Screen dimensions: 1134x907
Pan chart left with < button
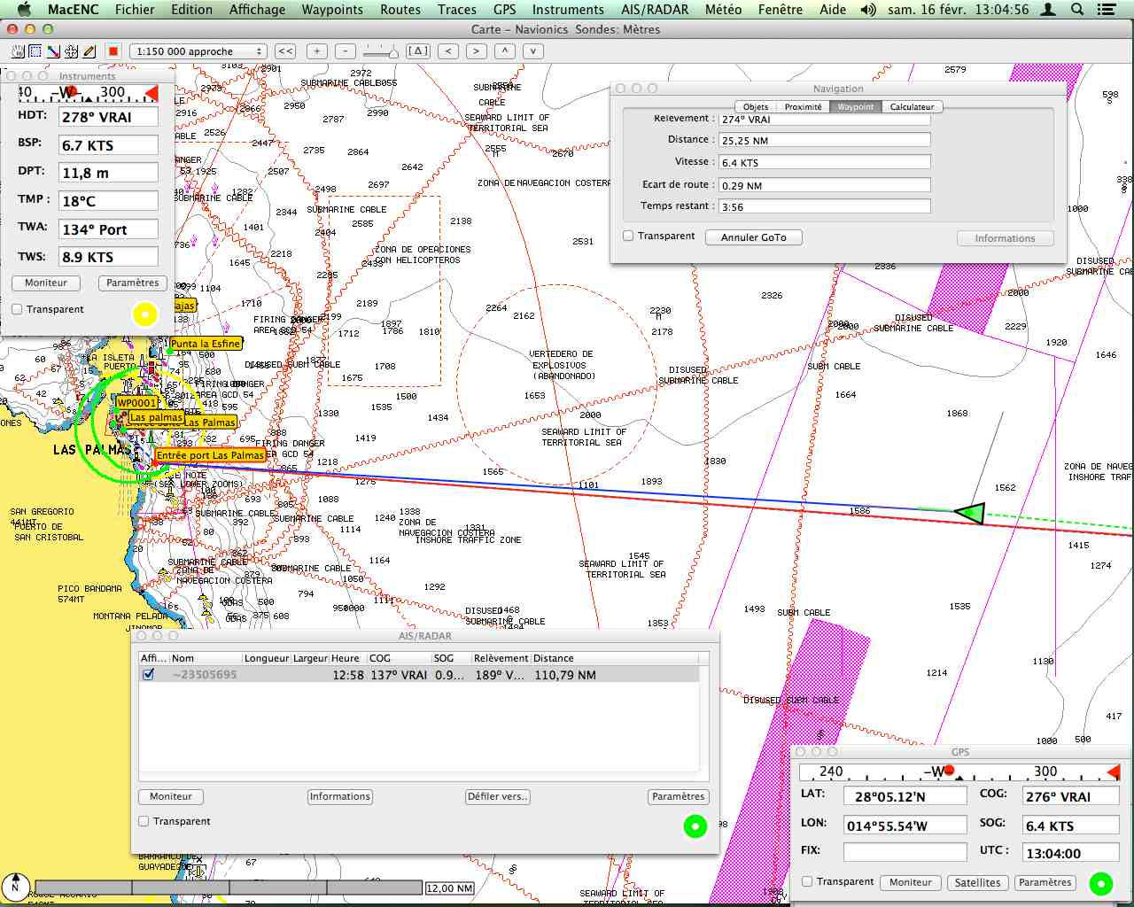[448, 51]
